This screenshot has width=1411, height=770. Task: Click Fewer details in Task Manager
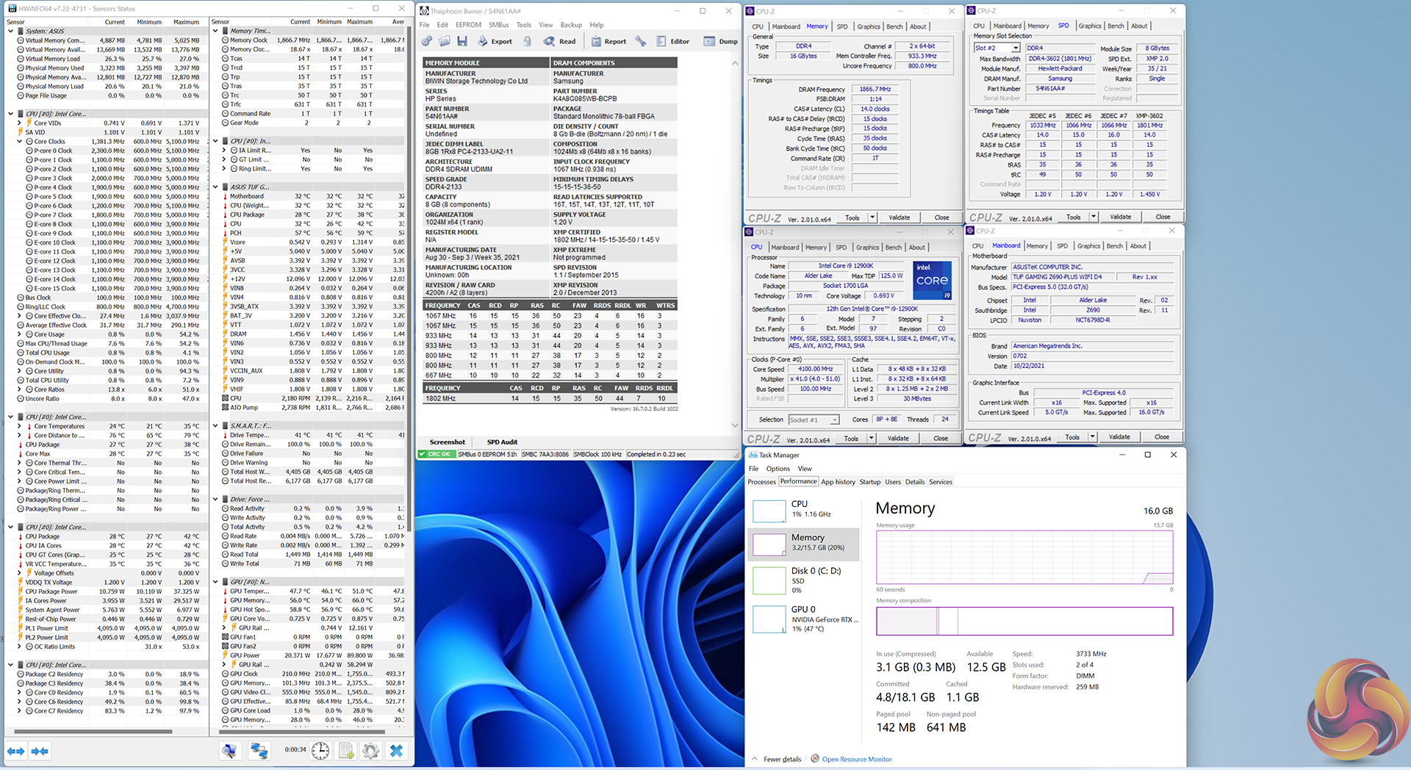coord(782,759)
